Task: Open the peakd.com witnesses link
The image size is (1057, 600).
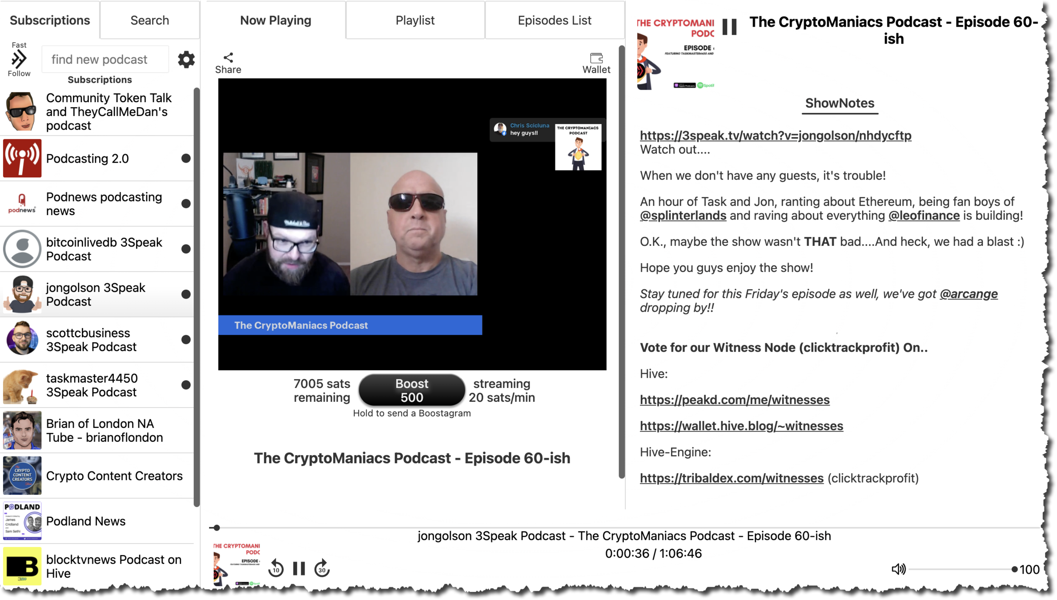Action: (734, 400)
